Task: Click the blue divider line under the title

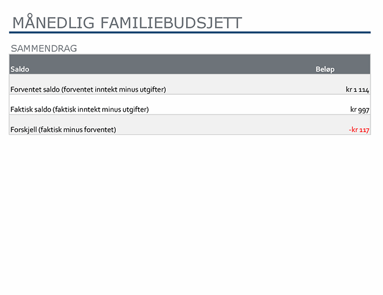Action: click(191, 33)
